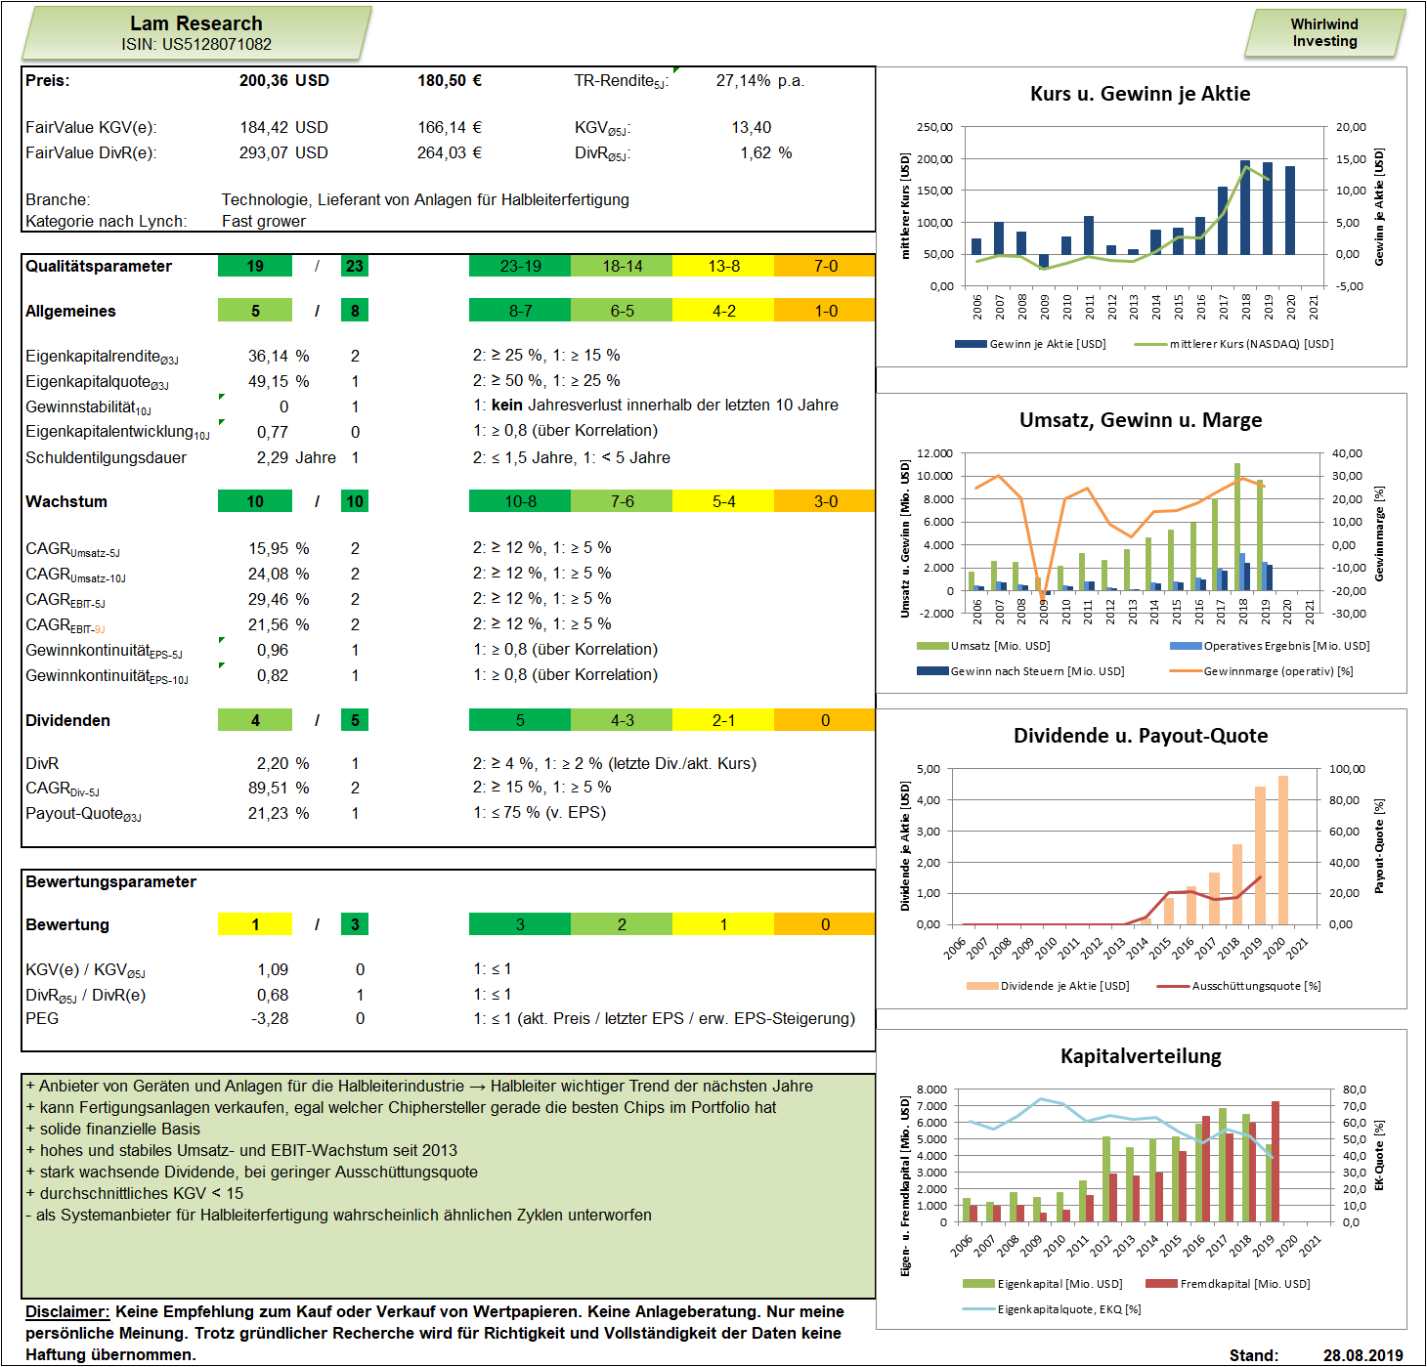The width and height of the screenshot is (1427, 1367).
Task: Select the PEG value -3,28
Action: [270, 1018]
